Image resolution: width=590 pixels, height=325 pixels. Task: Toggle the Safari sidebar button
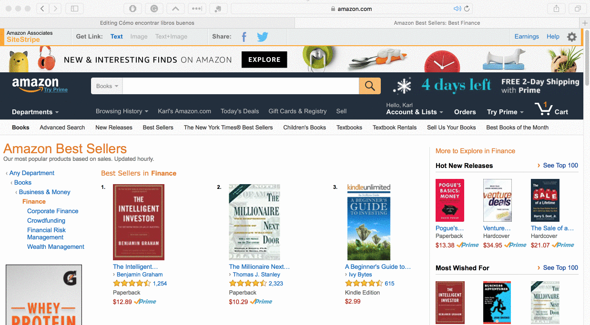[x=74, y=9]
